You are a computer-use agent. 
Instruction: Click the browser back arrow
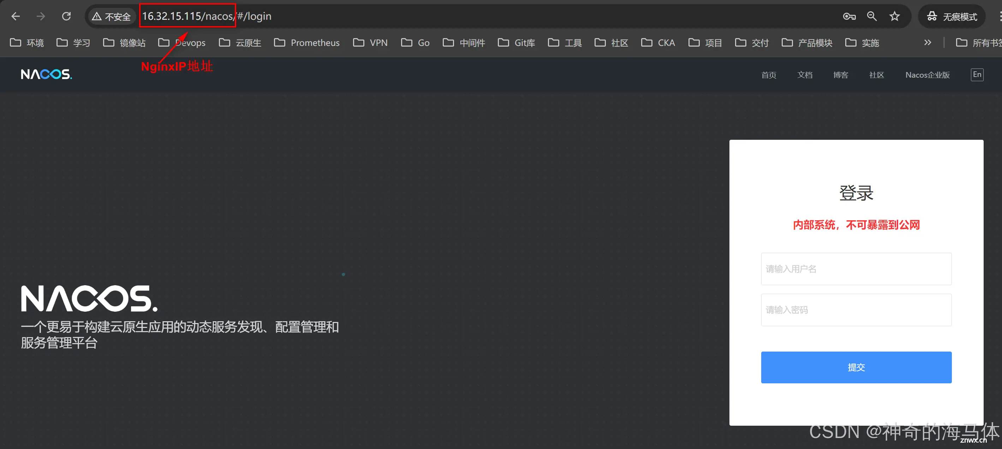point(16,16)
